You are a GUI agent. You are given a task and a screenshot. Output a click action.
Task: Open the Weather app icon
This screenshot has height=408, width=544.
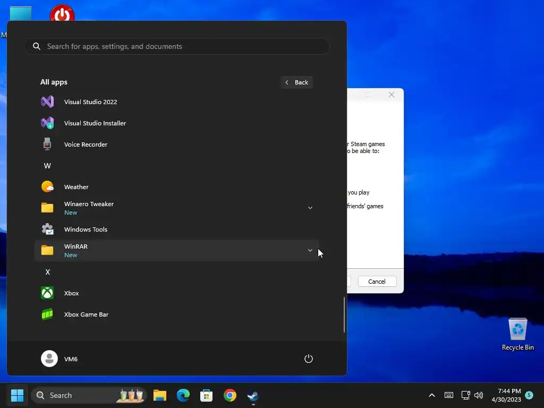pyautogui.click(x=47, y=186)
